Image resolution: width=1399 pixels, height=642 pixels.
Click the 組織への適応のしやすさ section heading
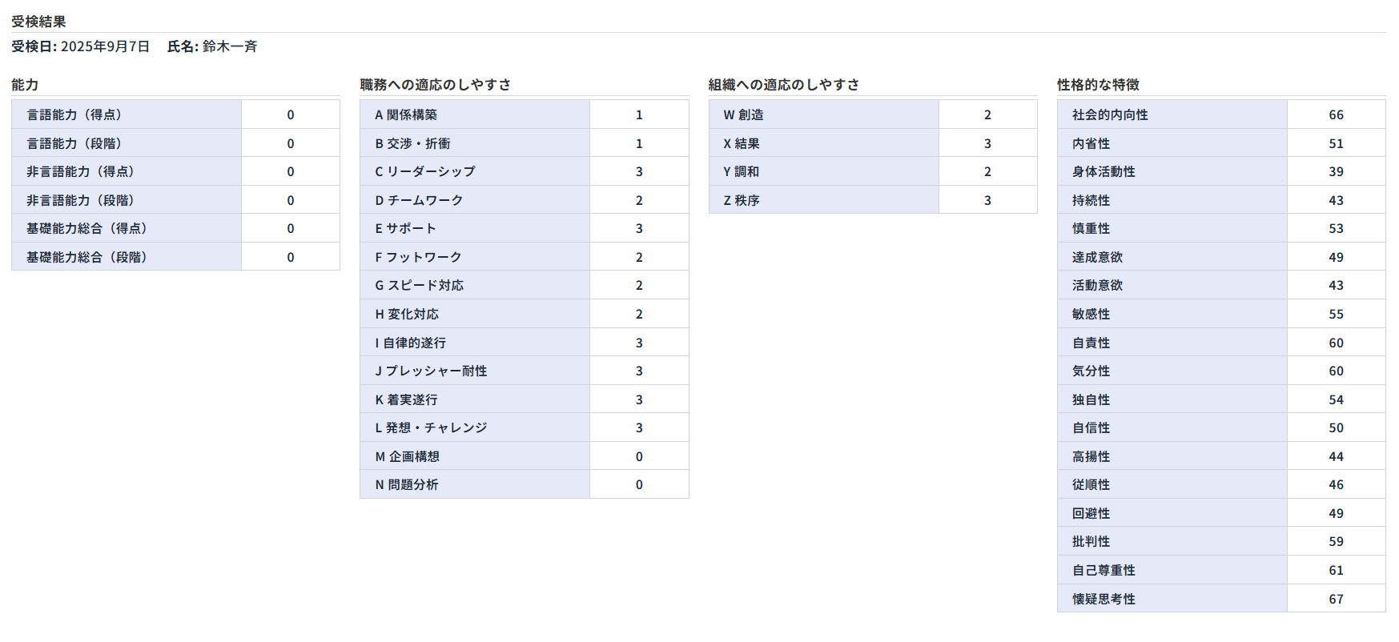(x=783, y=84)
